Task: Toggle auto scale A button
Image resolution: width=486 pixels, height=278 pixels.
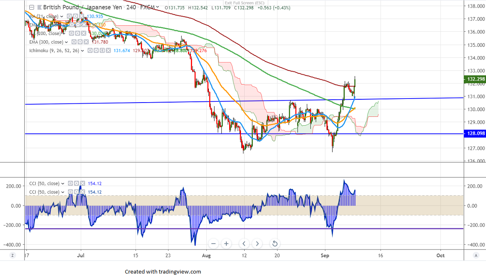Action: point(475,255)
